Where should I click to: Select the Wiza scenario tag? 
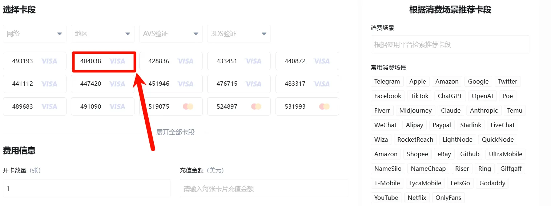click(381, 140)
